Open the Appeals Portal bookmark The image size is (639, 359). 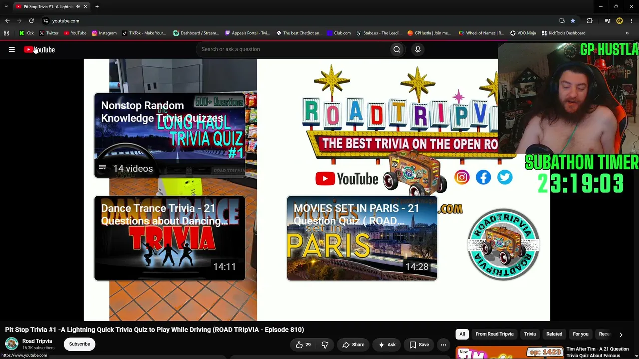pyautogui.click(x=247, y=33)
